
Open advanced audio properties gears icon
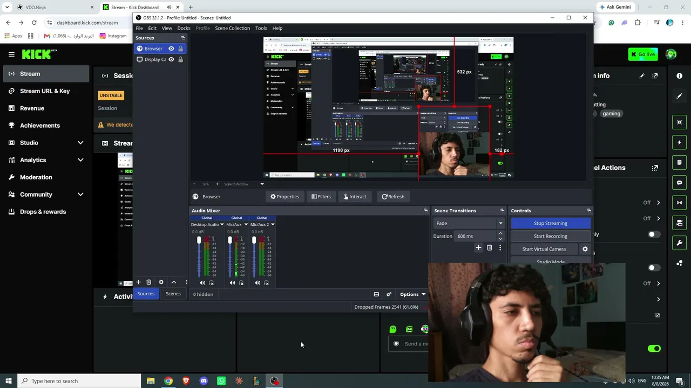point(389,294)
